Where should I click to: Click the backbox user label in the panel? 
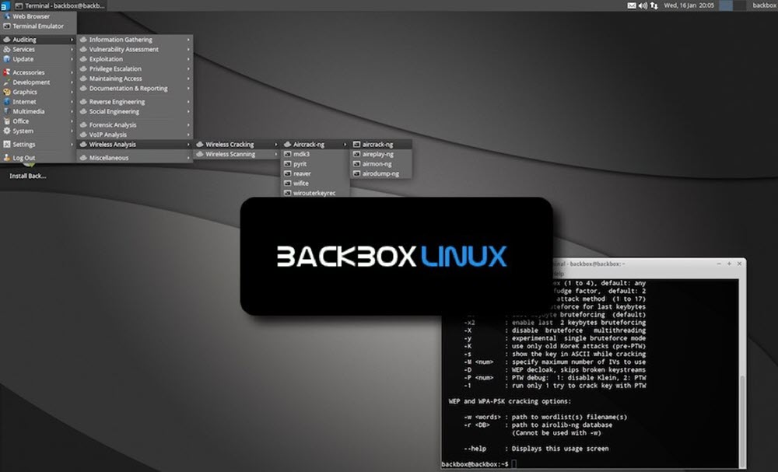764,5
